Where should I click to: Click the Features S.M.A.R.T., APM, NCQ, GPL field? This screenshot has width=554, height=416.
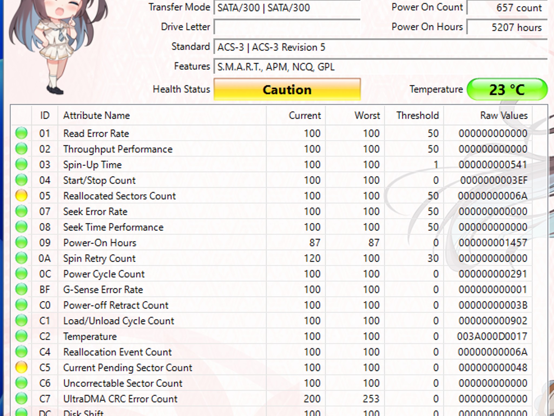click(381, 67)
